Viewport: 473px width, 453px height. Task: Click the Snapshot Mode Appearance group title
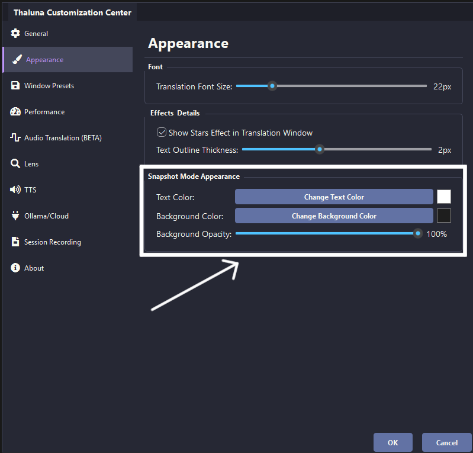(x=194, y=176)
